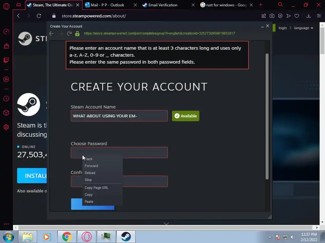Open GX Corner gamepad icon
Viewport: 325px width, 243px height.
(x=19, y=5)
